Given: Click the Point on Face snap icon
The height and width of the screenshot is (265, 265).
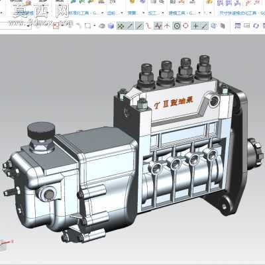Looking at the screenshot, I should (x=213, y=26).
